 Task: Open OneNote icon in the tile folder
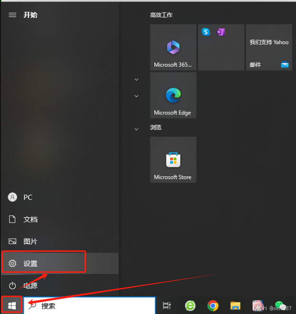pos(221,32)
